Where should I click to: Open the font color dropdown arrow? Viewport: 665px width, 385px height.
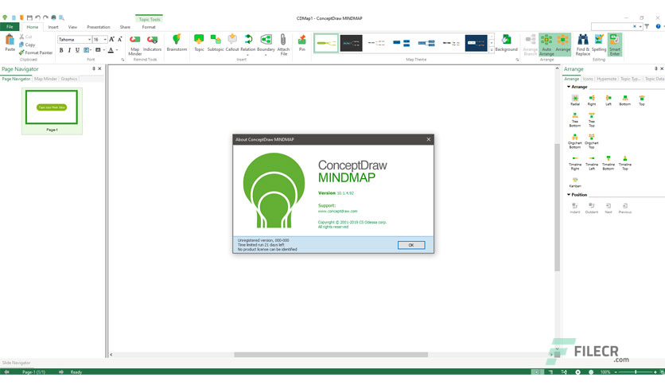coord(117,50)
